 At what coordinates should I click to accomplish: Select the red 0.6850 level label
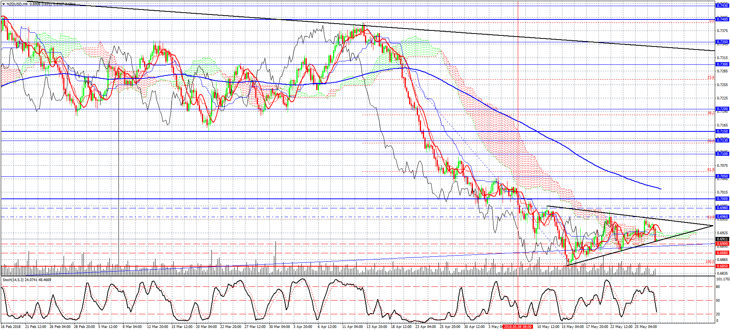click(x=722, y=266)
